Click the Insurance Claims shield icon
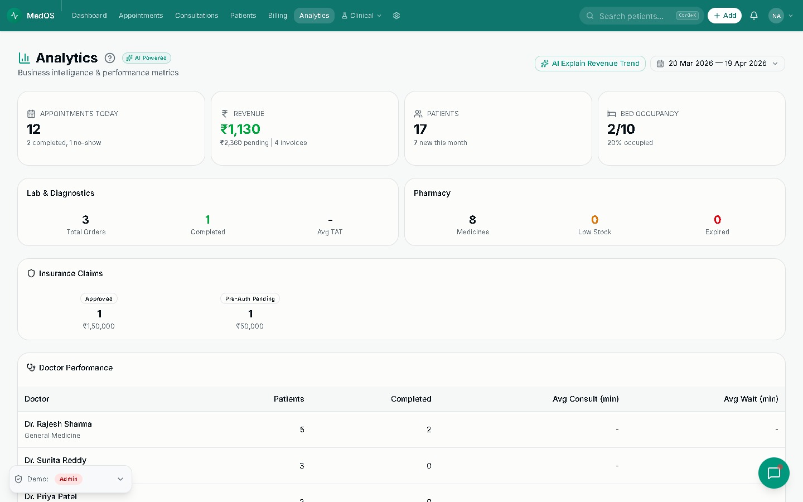The image size is (803, 502). click(31, 273)
